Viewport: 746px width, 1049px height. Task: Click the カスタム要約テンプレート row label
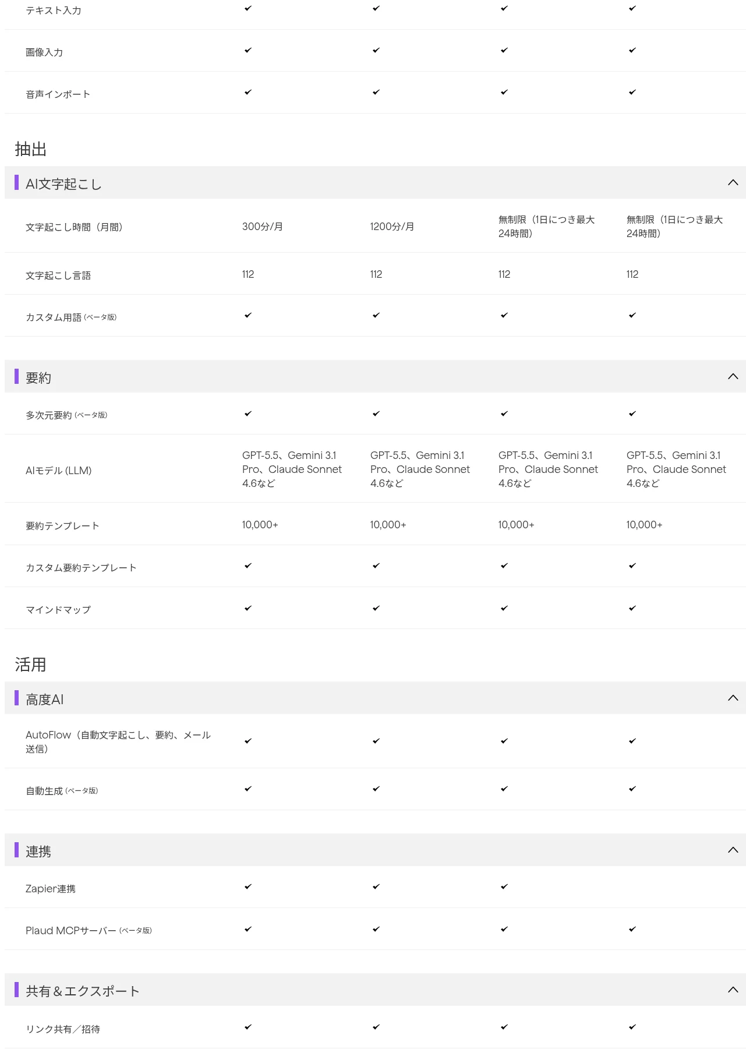(81, 568)
